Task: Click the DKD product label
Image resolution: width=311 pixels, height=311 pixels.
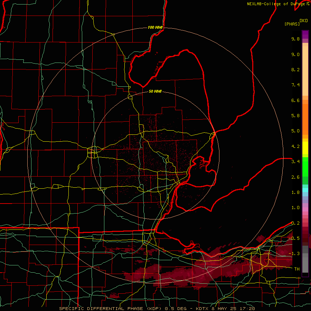Action: coord(304,21)
